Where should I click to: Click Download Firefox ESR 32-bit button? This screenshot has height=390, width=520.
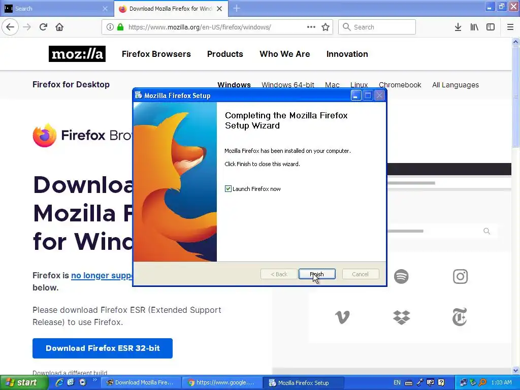[x=103, y=348]
